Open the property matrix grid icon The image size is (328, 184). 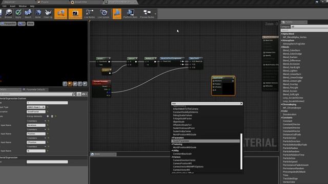pos(79,94)
